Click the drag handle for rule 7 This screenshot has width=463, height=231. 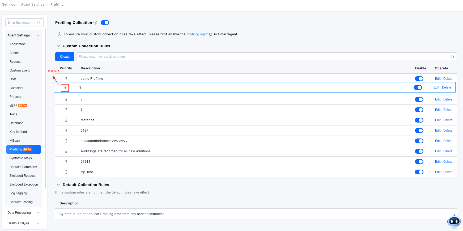pyautogui.click(x=66, y=110)
